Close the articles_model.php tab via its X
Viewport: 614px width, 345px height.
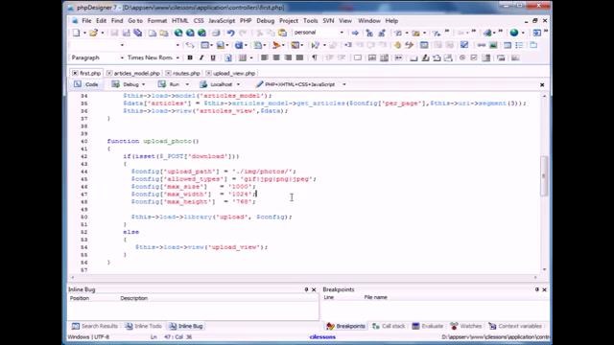coord(109,73)
